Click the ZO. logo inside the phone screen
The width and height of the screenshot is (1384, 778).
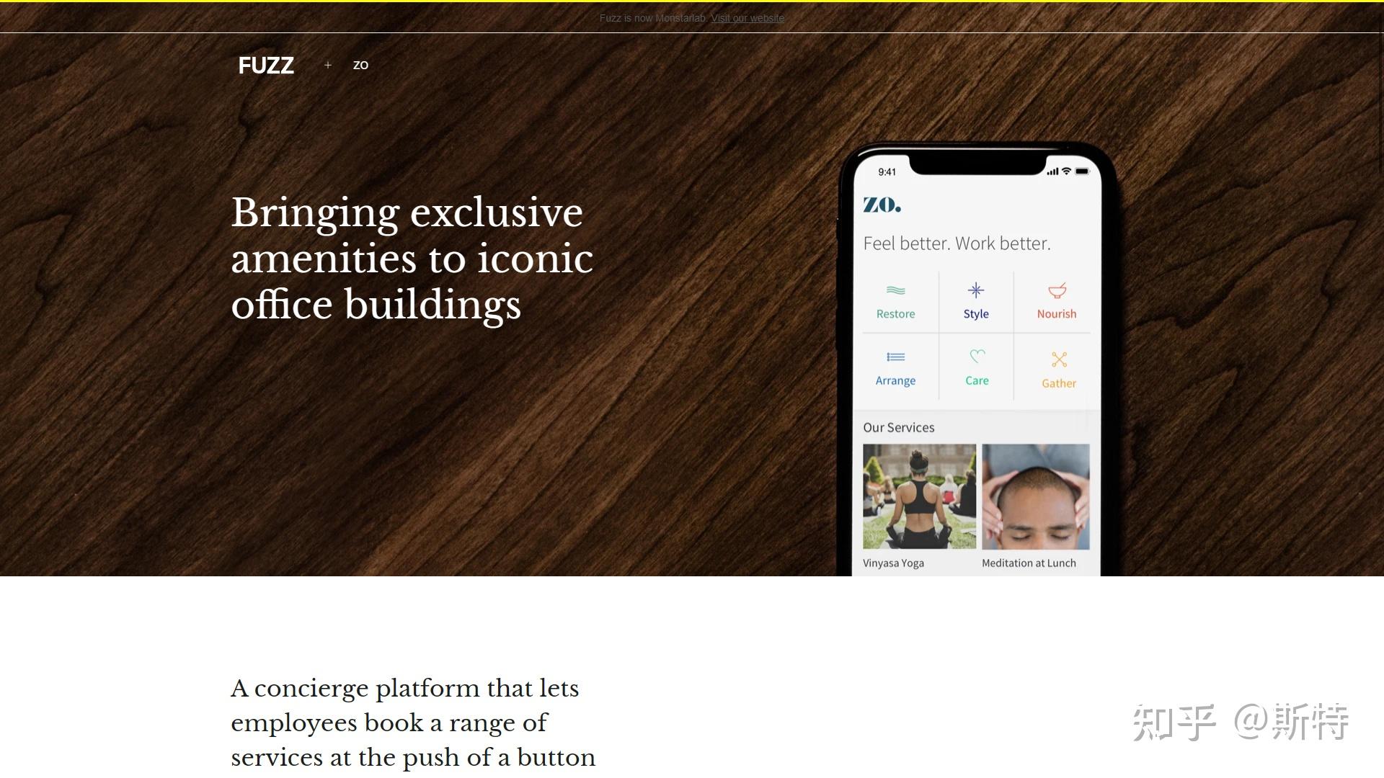click(x=882, y=205)
